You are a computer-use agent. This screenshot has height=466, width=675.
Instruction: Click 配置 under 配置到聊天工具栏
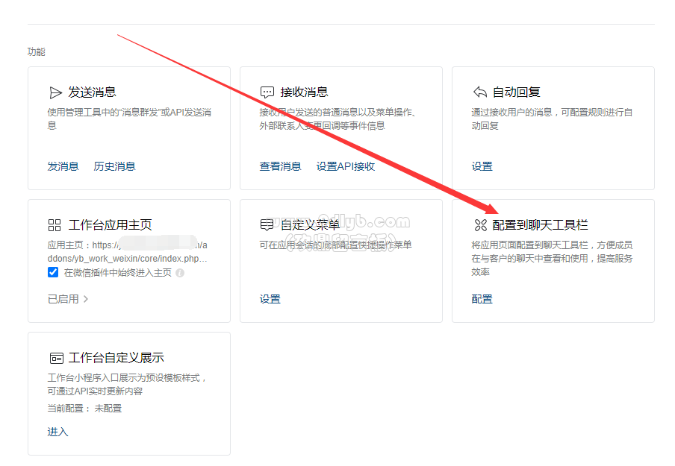482,299
